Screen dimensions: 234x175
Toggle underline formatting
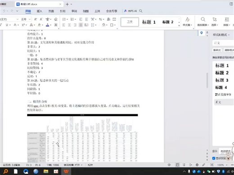click(x=7, y=25)
